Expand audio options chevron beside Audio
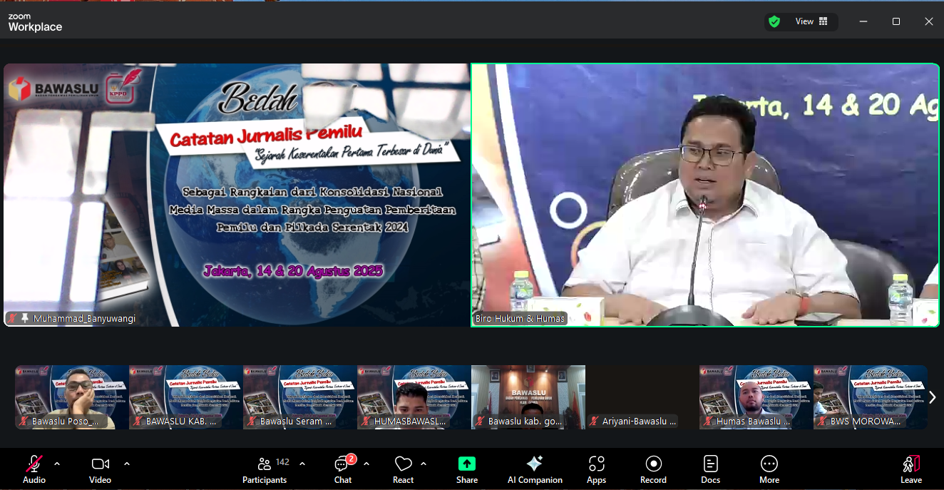This screenshot has height=490, width=944. (57, 464)
